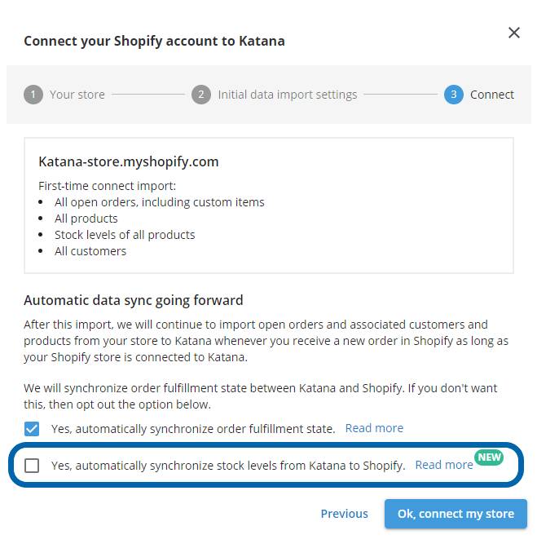Click Automatic data sync going forward heading

tap(133, 300)
